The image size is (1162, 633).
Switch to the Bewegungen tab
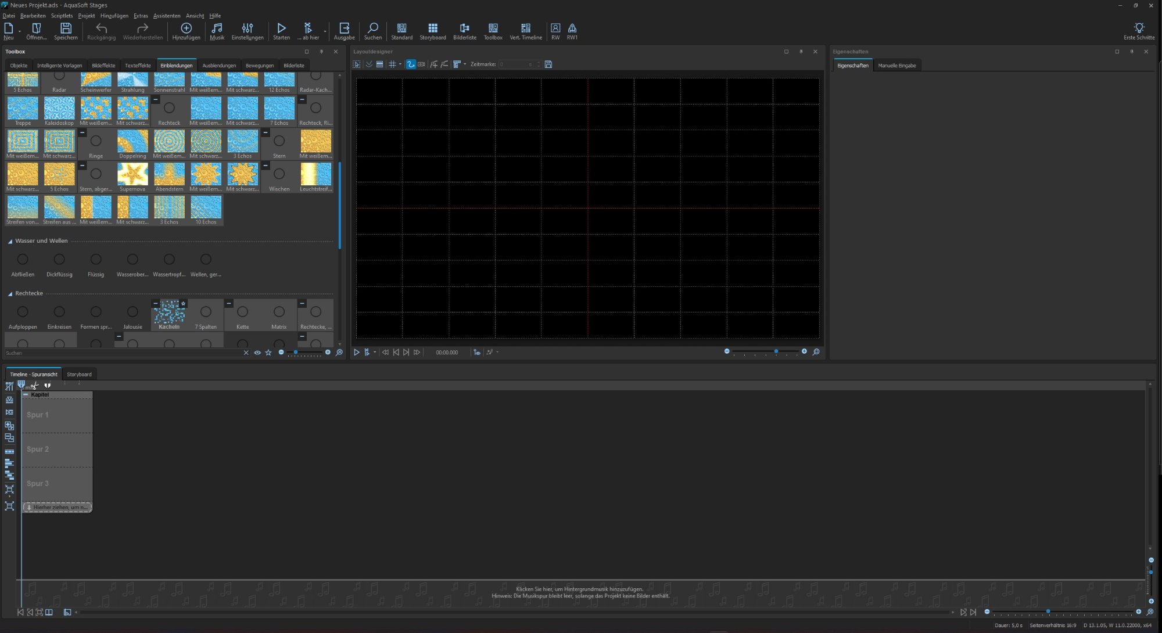(x=259, y=66)
